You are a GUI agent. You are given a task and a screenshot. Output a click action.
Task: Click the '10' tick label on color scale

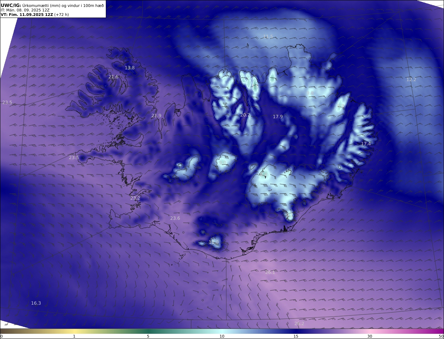click(222, 336)
